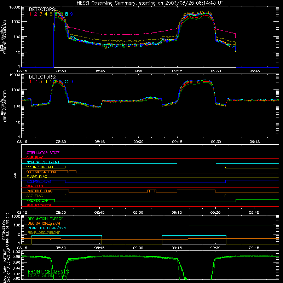Click the ECLIPSE_FLAG label

point(39,181)
